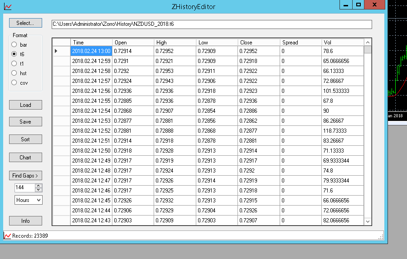
Task: Click the file path input field
Action: click(212, 24)
